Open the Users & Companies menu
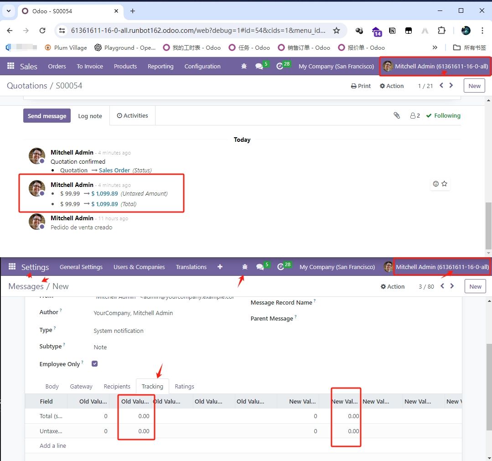The width and height of the screenshot is (492, 461). pyautogui.click(x=139, y=267)
